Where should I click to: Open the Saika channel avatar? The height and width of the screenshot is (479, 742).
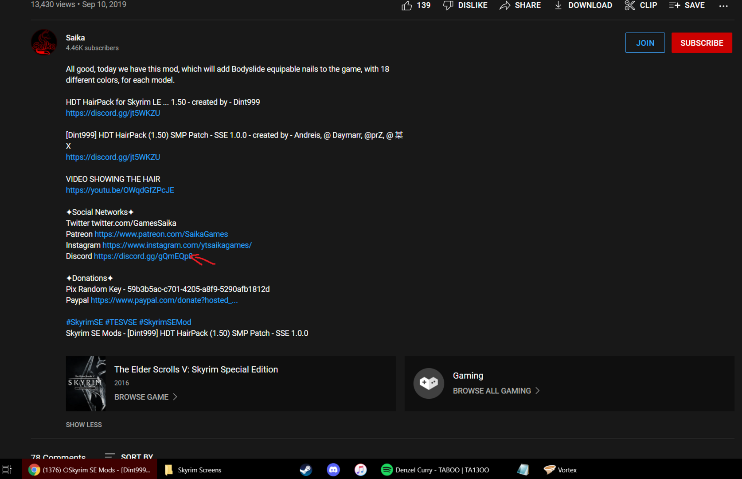click(x=44, y=42)
